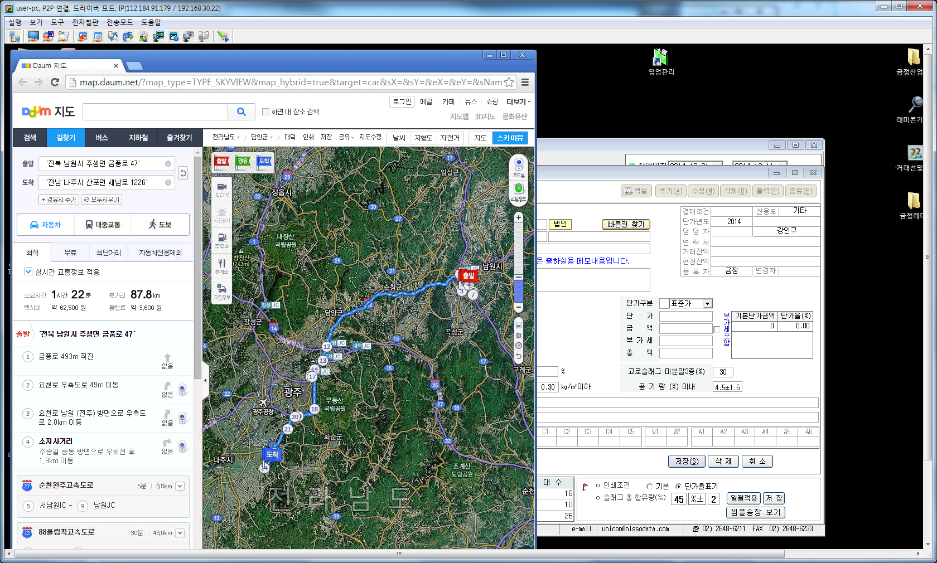Open the 실행 menu
Viewport: 937px width, 563px height.
[x=15, y=22]
